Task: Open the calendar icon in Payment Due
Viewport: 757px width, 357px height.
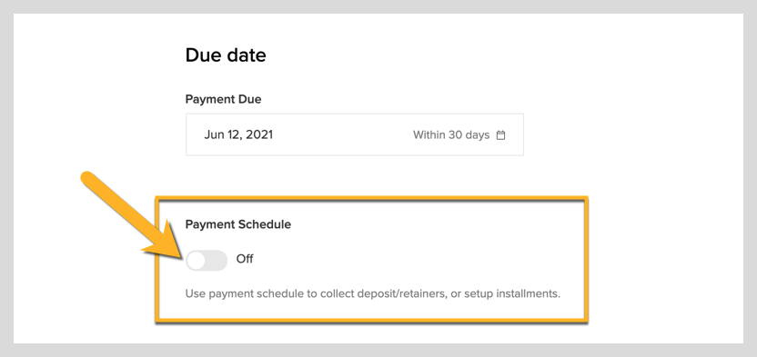Action: pos(500,135)
